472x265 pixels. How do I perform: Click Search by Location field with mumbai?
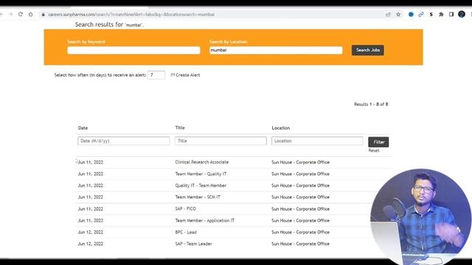coord(276,50)
